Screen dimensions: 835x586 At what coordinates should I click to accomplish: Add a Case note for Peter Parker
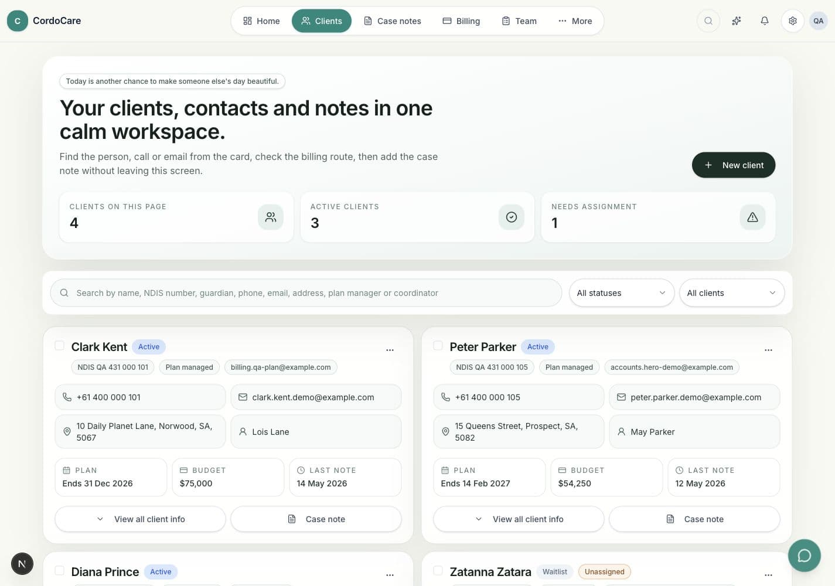tap(694, 519)
